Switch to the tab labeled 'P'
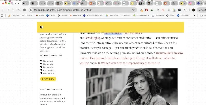The width and height of the screenshot is (206, 105). [x=142, y=3]
